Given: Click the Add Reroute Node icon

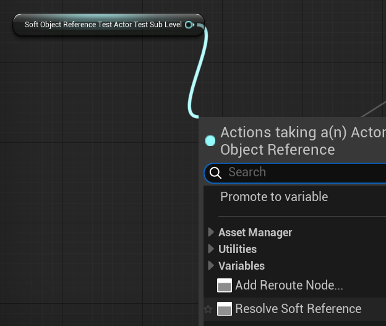Looking at the screenshot, I should tap(225, 285).
